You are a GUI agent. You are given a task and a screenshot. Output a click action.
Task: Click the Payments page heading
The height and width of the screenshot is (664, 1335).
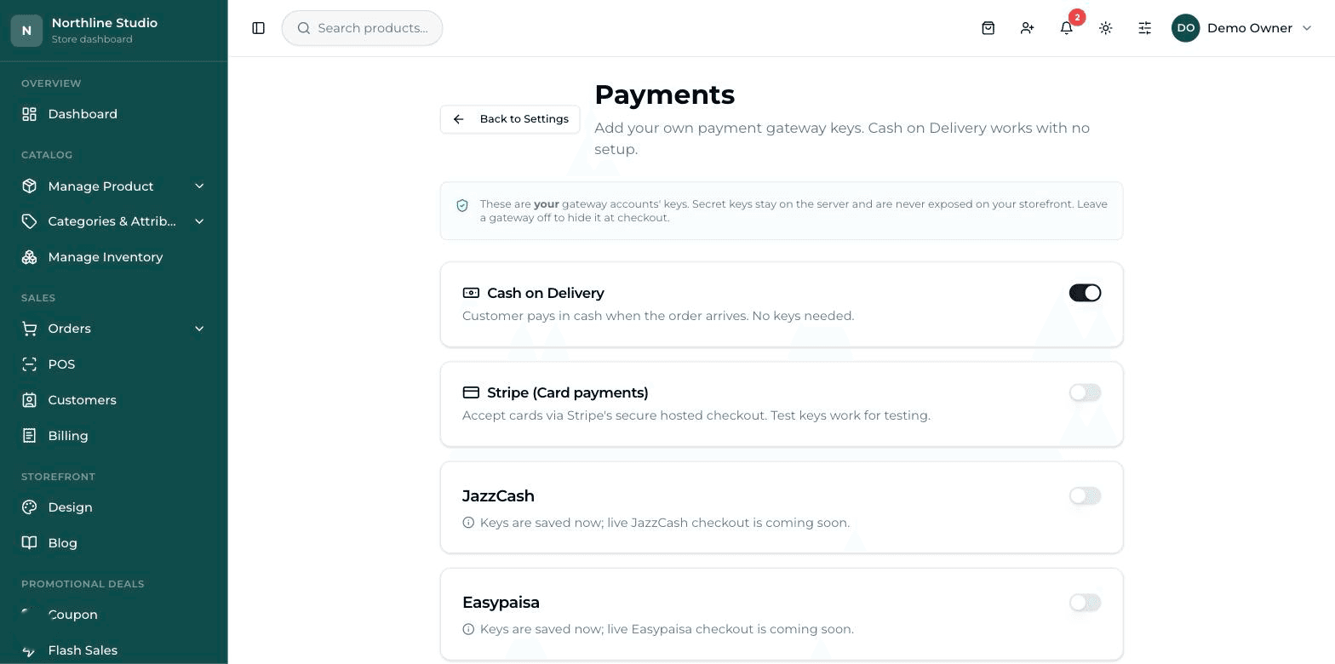coord(664,94)
